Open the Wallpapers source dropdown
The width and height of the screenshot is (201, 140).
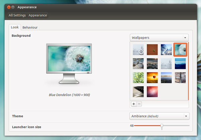[x=159, y=38]
